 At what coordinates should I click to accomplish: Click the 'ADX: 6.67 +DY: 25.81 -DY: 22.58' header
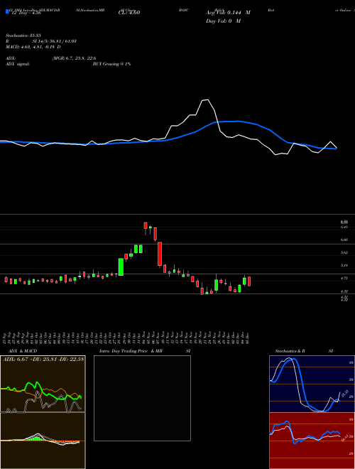[43, 359]
